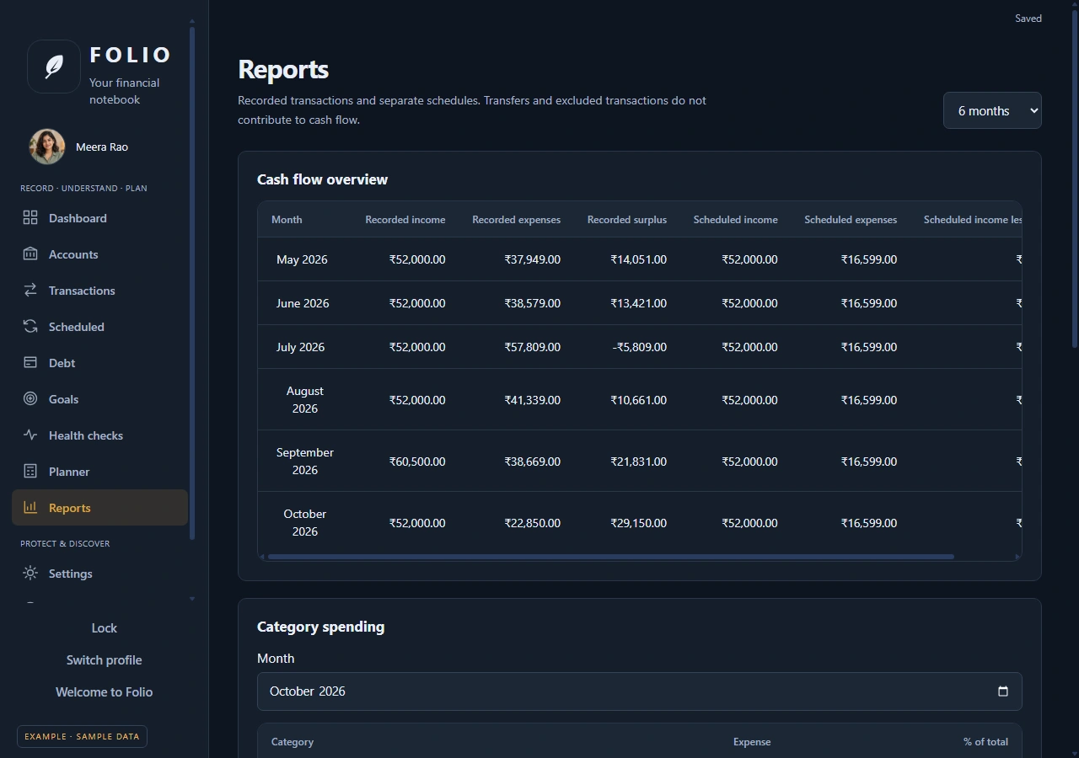
Task: Click the Example · Sample Data badge
Action: point(82,736)
